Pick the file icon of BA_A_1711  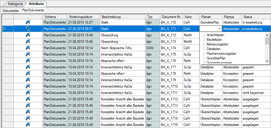coord(28,93)
